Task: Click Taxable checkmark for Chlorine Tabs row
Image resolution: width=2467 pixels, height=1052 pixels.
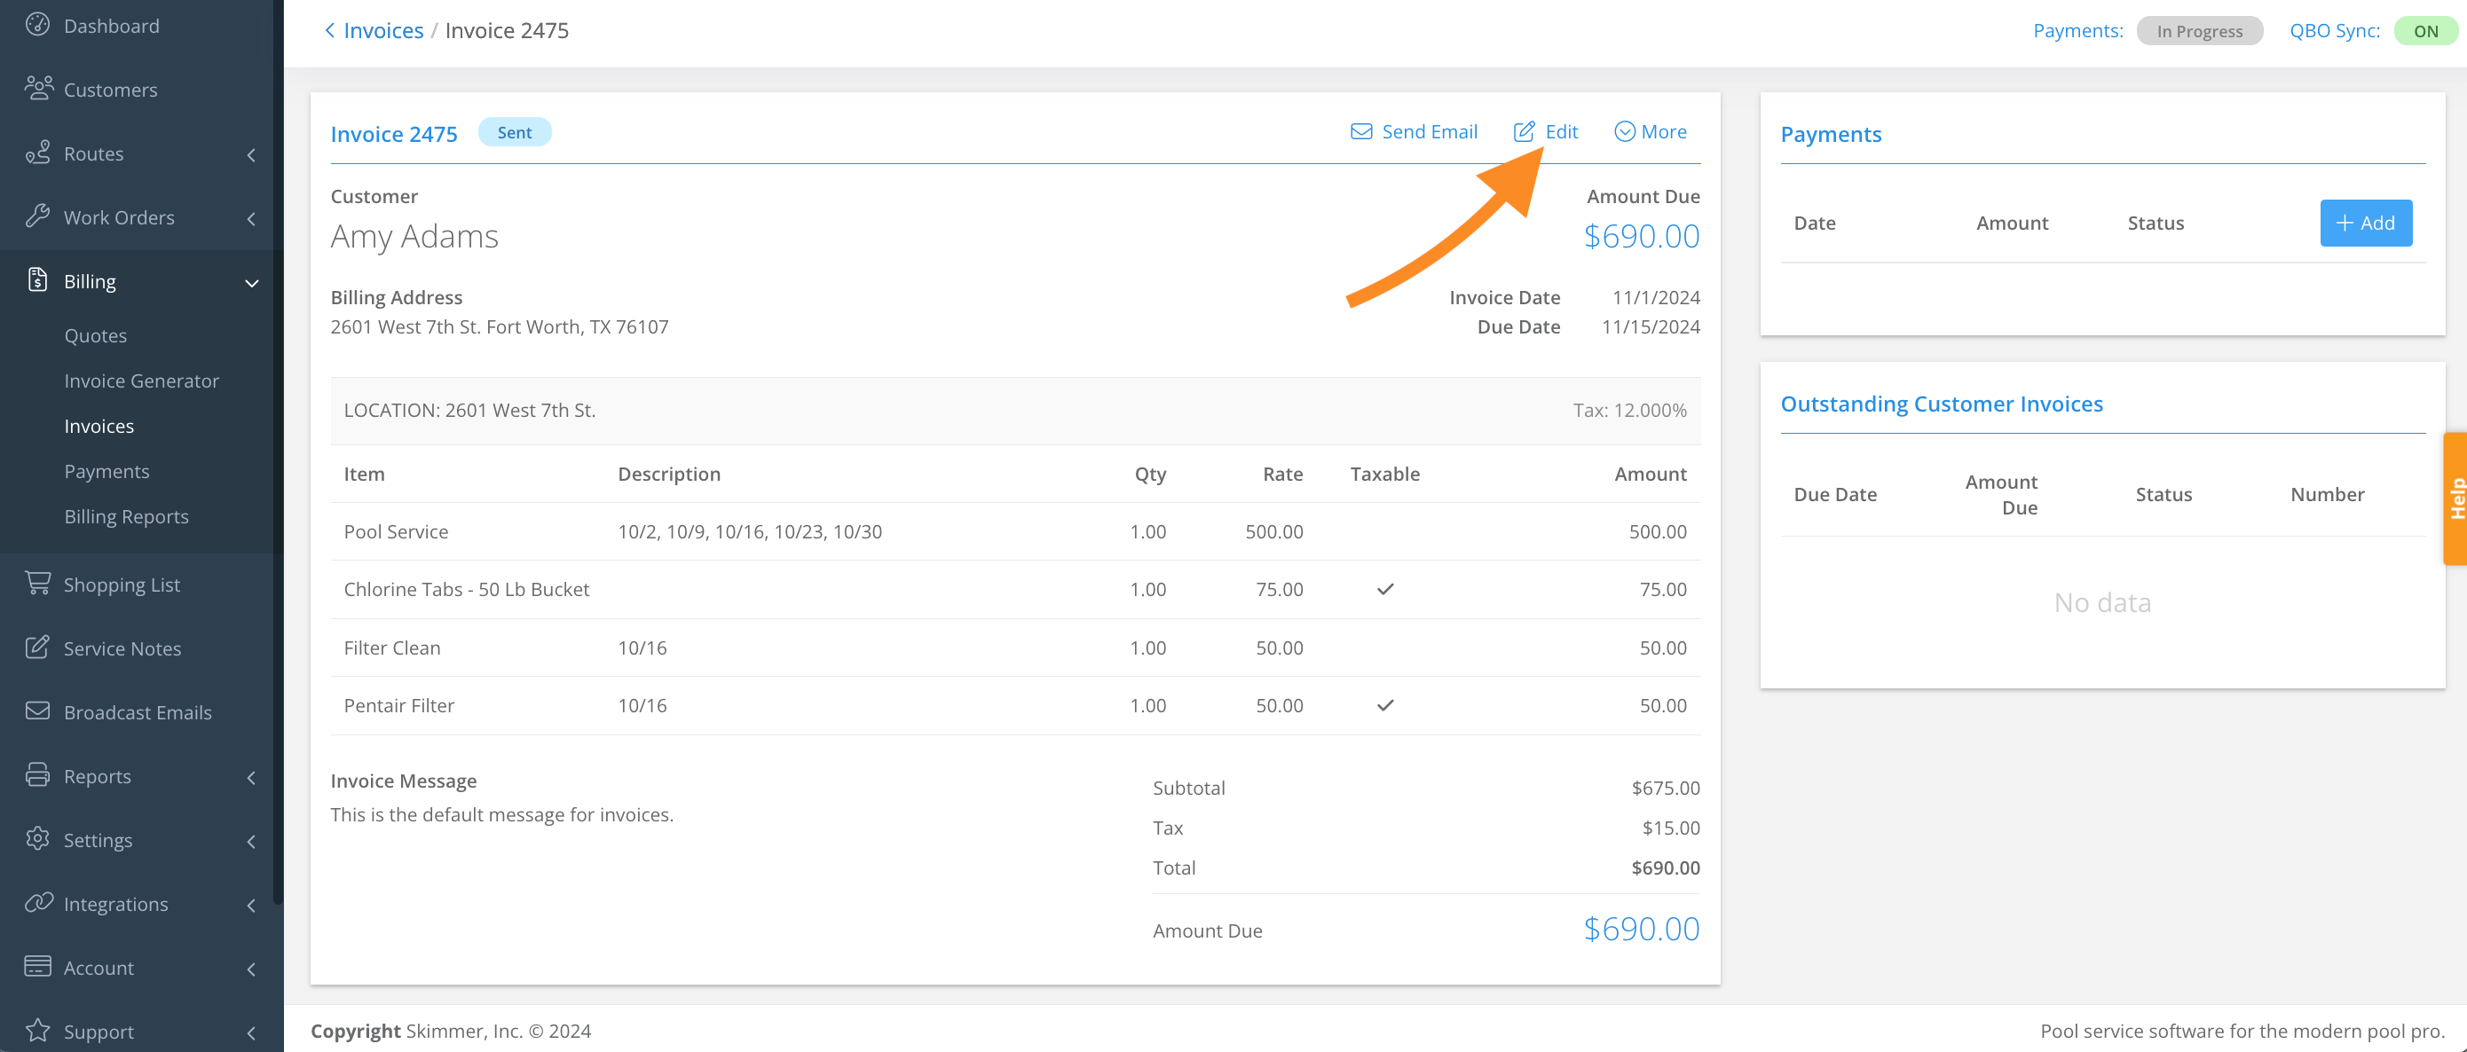Action: click(x=1385, y=590)
